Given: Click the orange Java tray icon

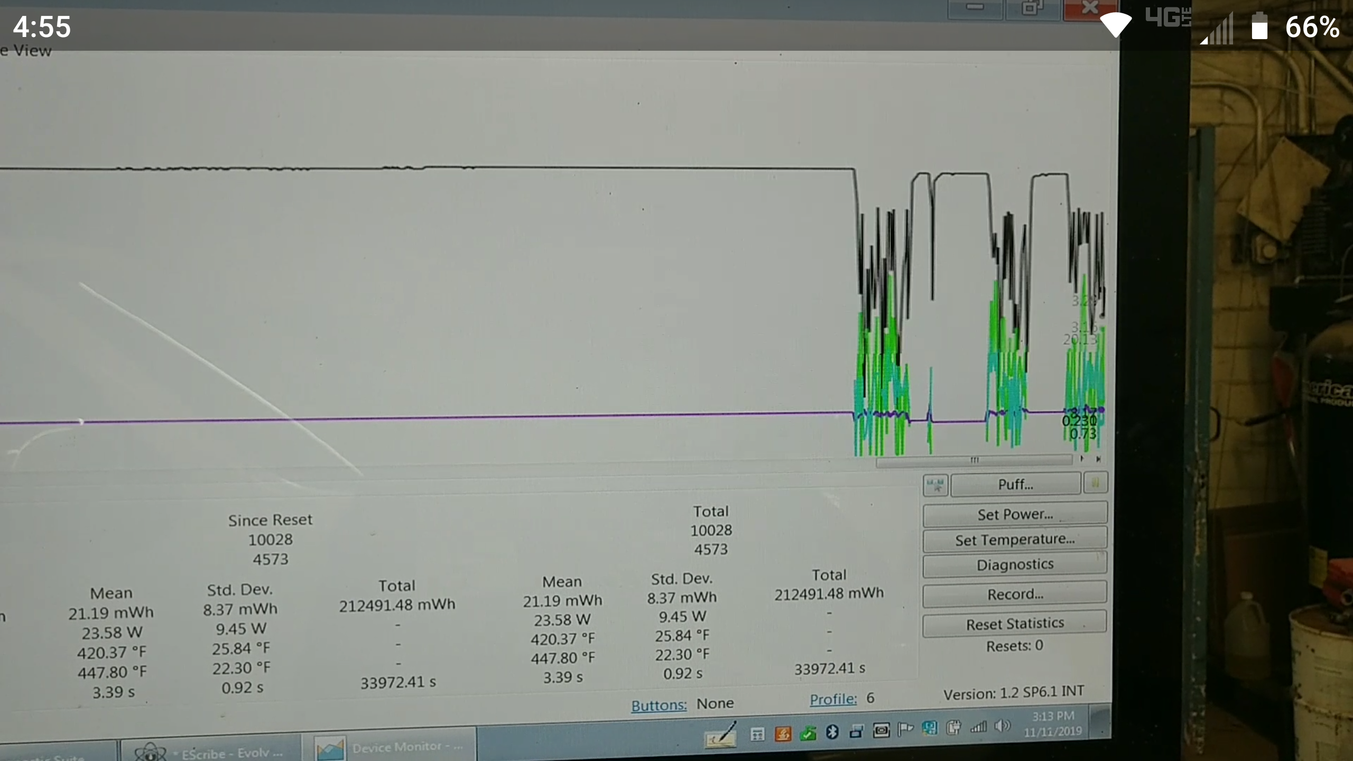Looking at the screenshot, I should click(783, 734).
